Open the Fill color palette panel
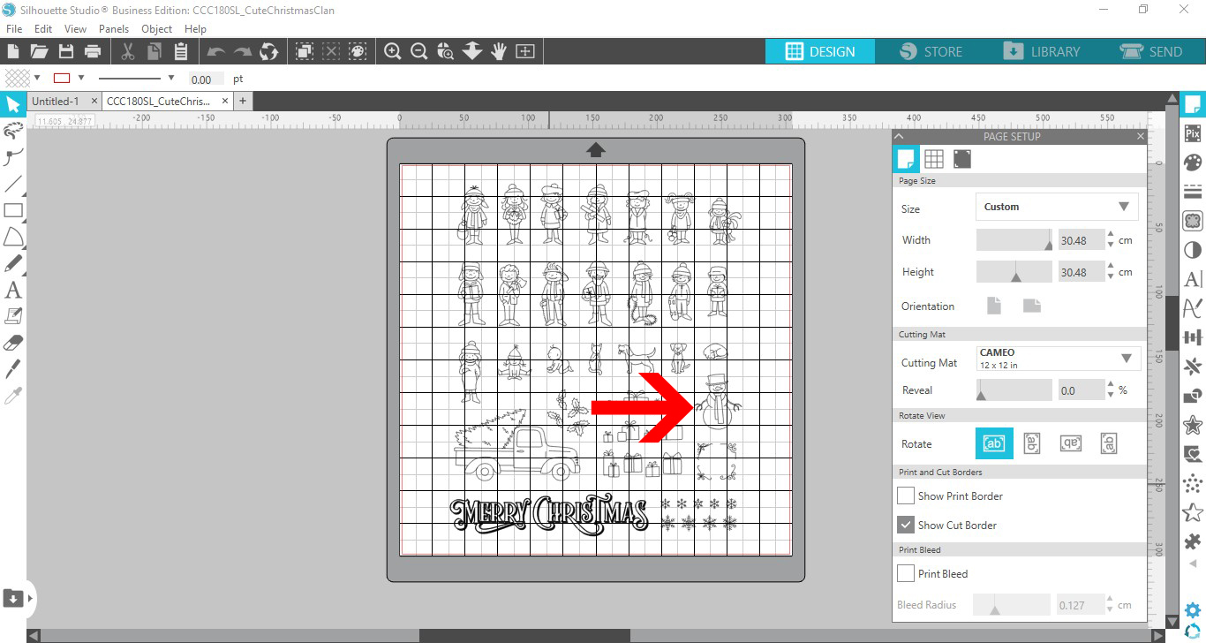Screen dimensions: 1206x643 (x=1193, y=163)
